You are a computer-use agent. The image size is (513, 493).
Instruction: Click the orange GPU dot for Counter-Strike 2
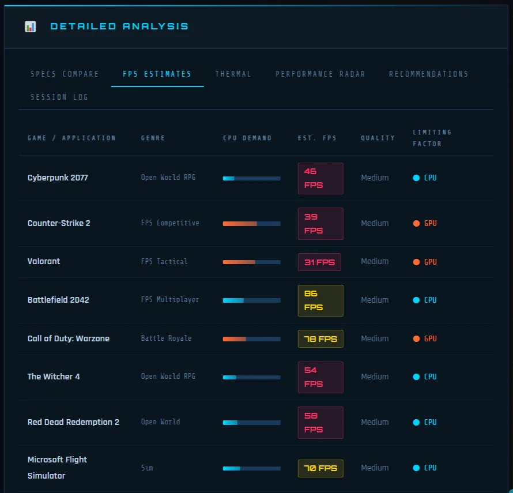[416, 224]
